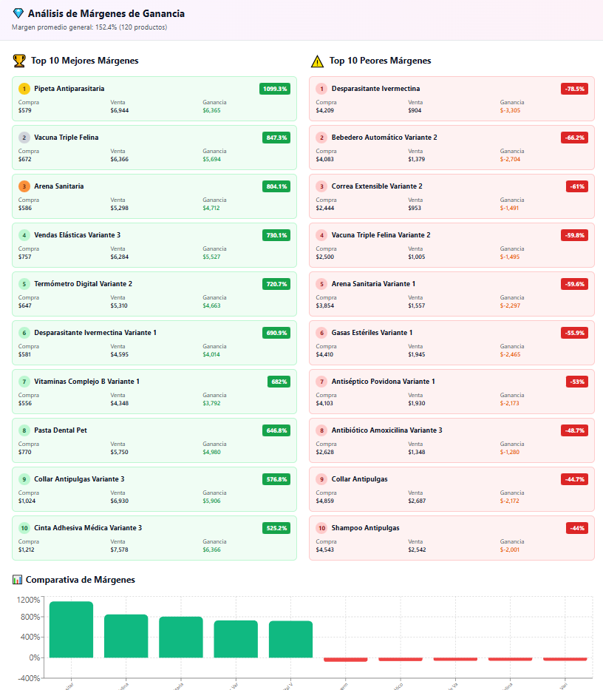This screenshot has width=603, height=690.
Task: Click the 525.2% badge on Cinta Adhesiva Médica
Action: coord(276,528)
